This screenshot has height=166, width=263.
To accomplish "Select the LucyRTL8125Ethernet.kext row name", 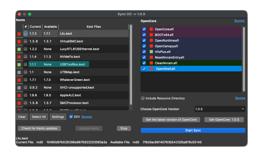I will pos(80,49).
